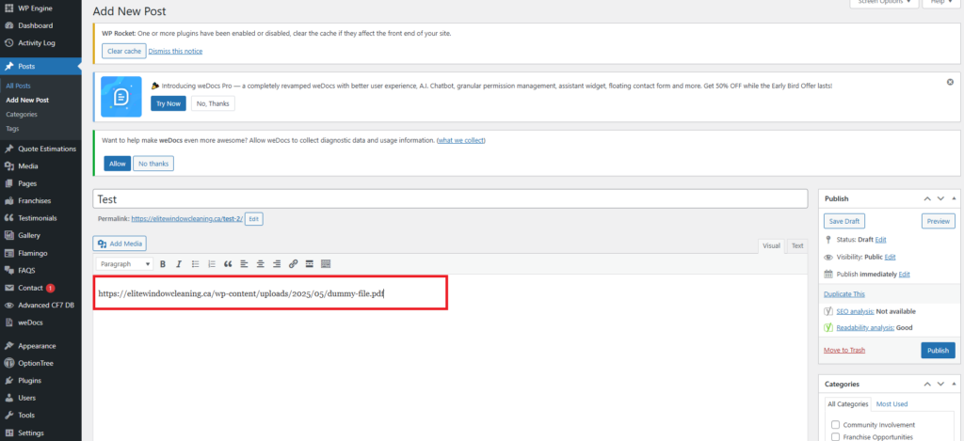Click the post title field
The image size is (964, 441).
pyautogui.click(x=450, y=199)
